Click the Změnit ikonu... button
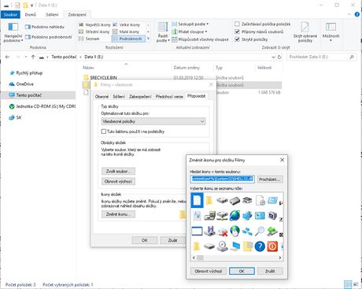 [x=118, y=214]
